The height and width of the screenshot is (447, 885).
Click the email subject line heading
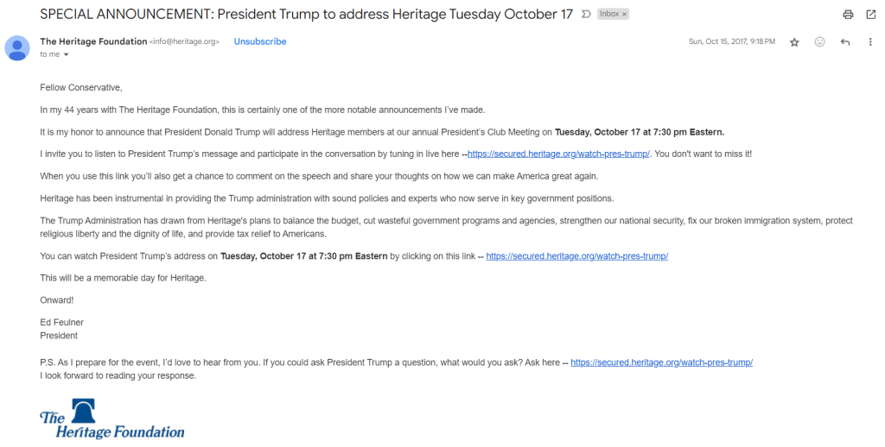point(307,14)
